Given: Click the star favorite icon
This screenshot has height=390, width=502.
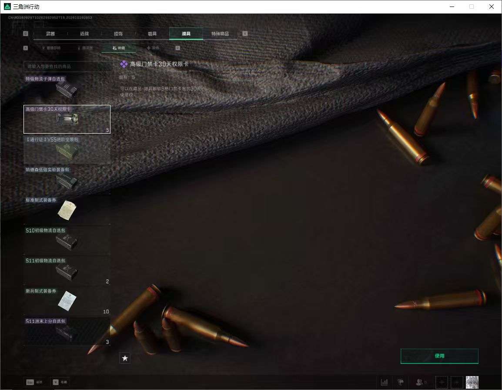Looking at the screenshot, I should pyautogui.click(x=125, y=358).
